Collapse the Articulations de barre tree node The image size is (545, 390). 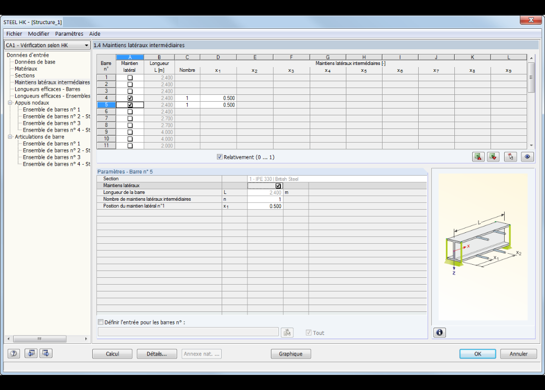click(10, 137)
